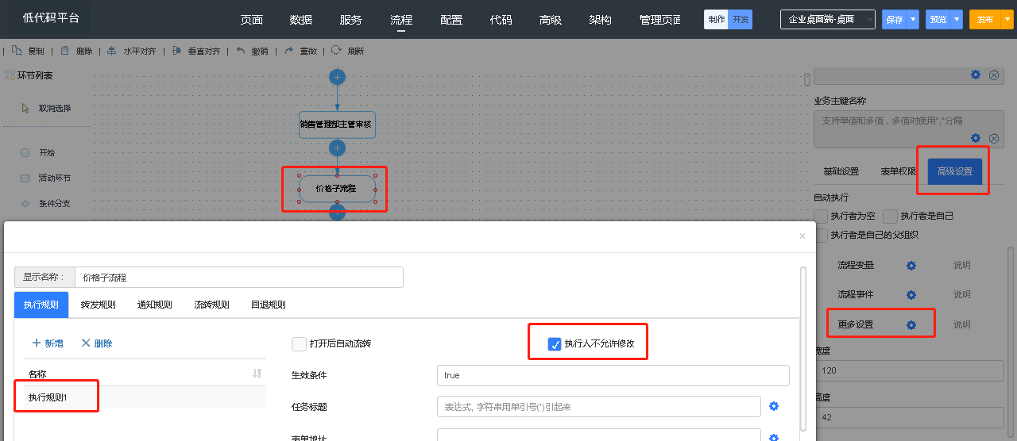Click the gear icon beside 任务标题 field
Image resolution: width=1017 pixels, height=441 pixels.
(x=774, y=406)
